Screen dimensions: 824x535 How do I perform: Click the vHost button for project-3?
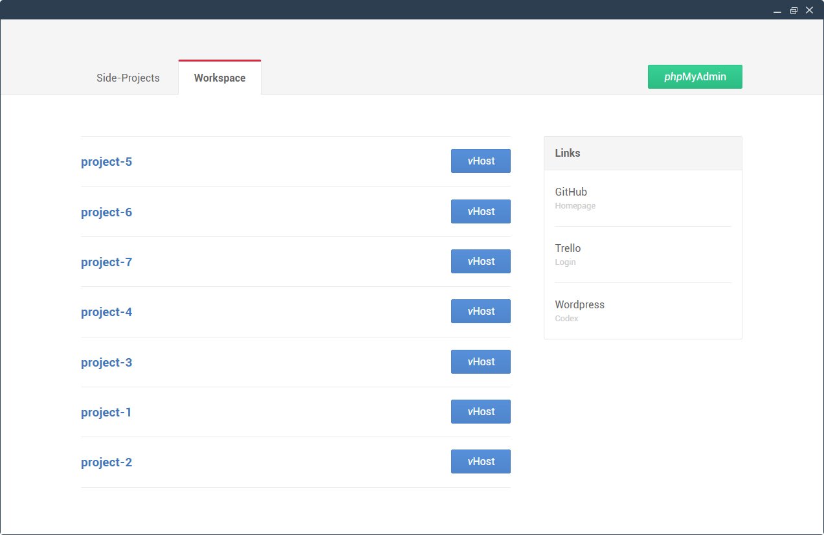pos(480,361)
